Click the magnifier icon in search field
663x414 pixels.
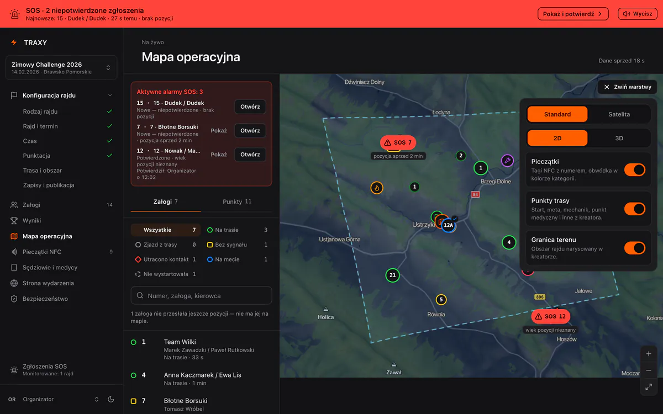click(x=140, y=296)
